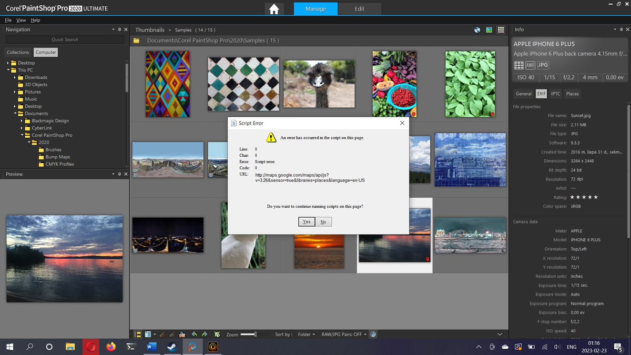Click the batch process icon in organizer toolbar
The width and height of the screenshot is (631, 355).
[217, 334]
